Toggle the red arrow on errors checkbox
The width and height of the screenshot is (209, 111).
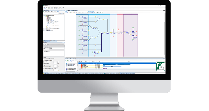click(44, 59)
